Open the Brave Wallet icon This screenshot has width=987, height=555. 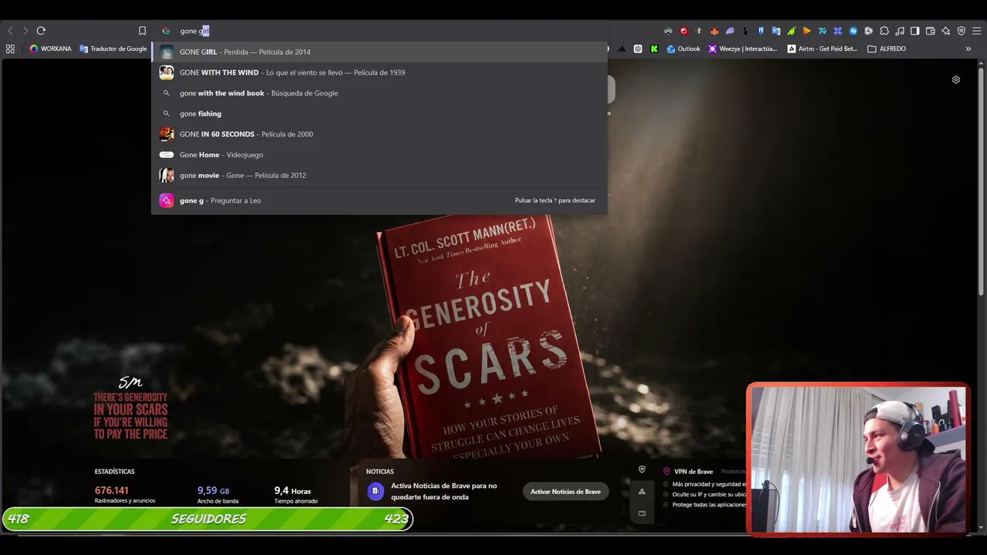pos(930,31)
